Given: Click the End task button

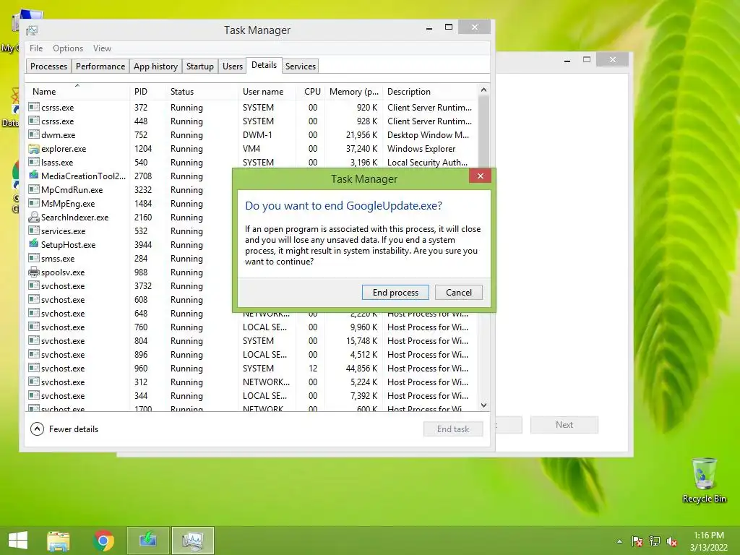Looking at the screenshot, I should click(453, 429).
